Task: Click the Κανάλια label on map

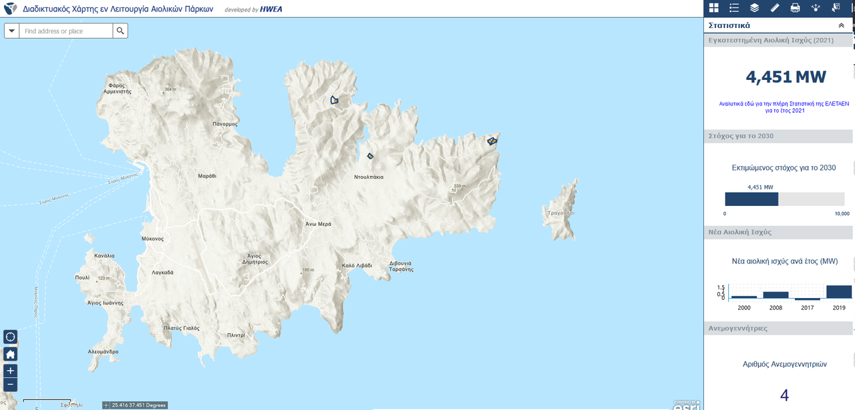Action: [104, 255]
